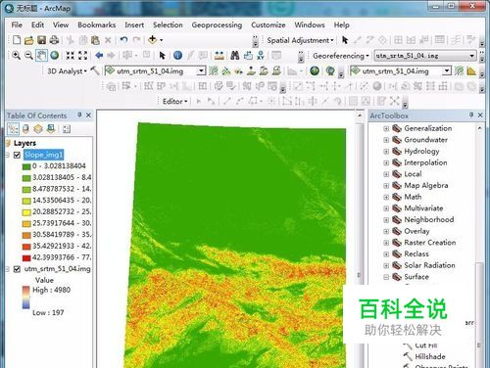The image size is (490, 368).
Task: Open the Geoprocessing menu
Action: point(217,25)
